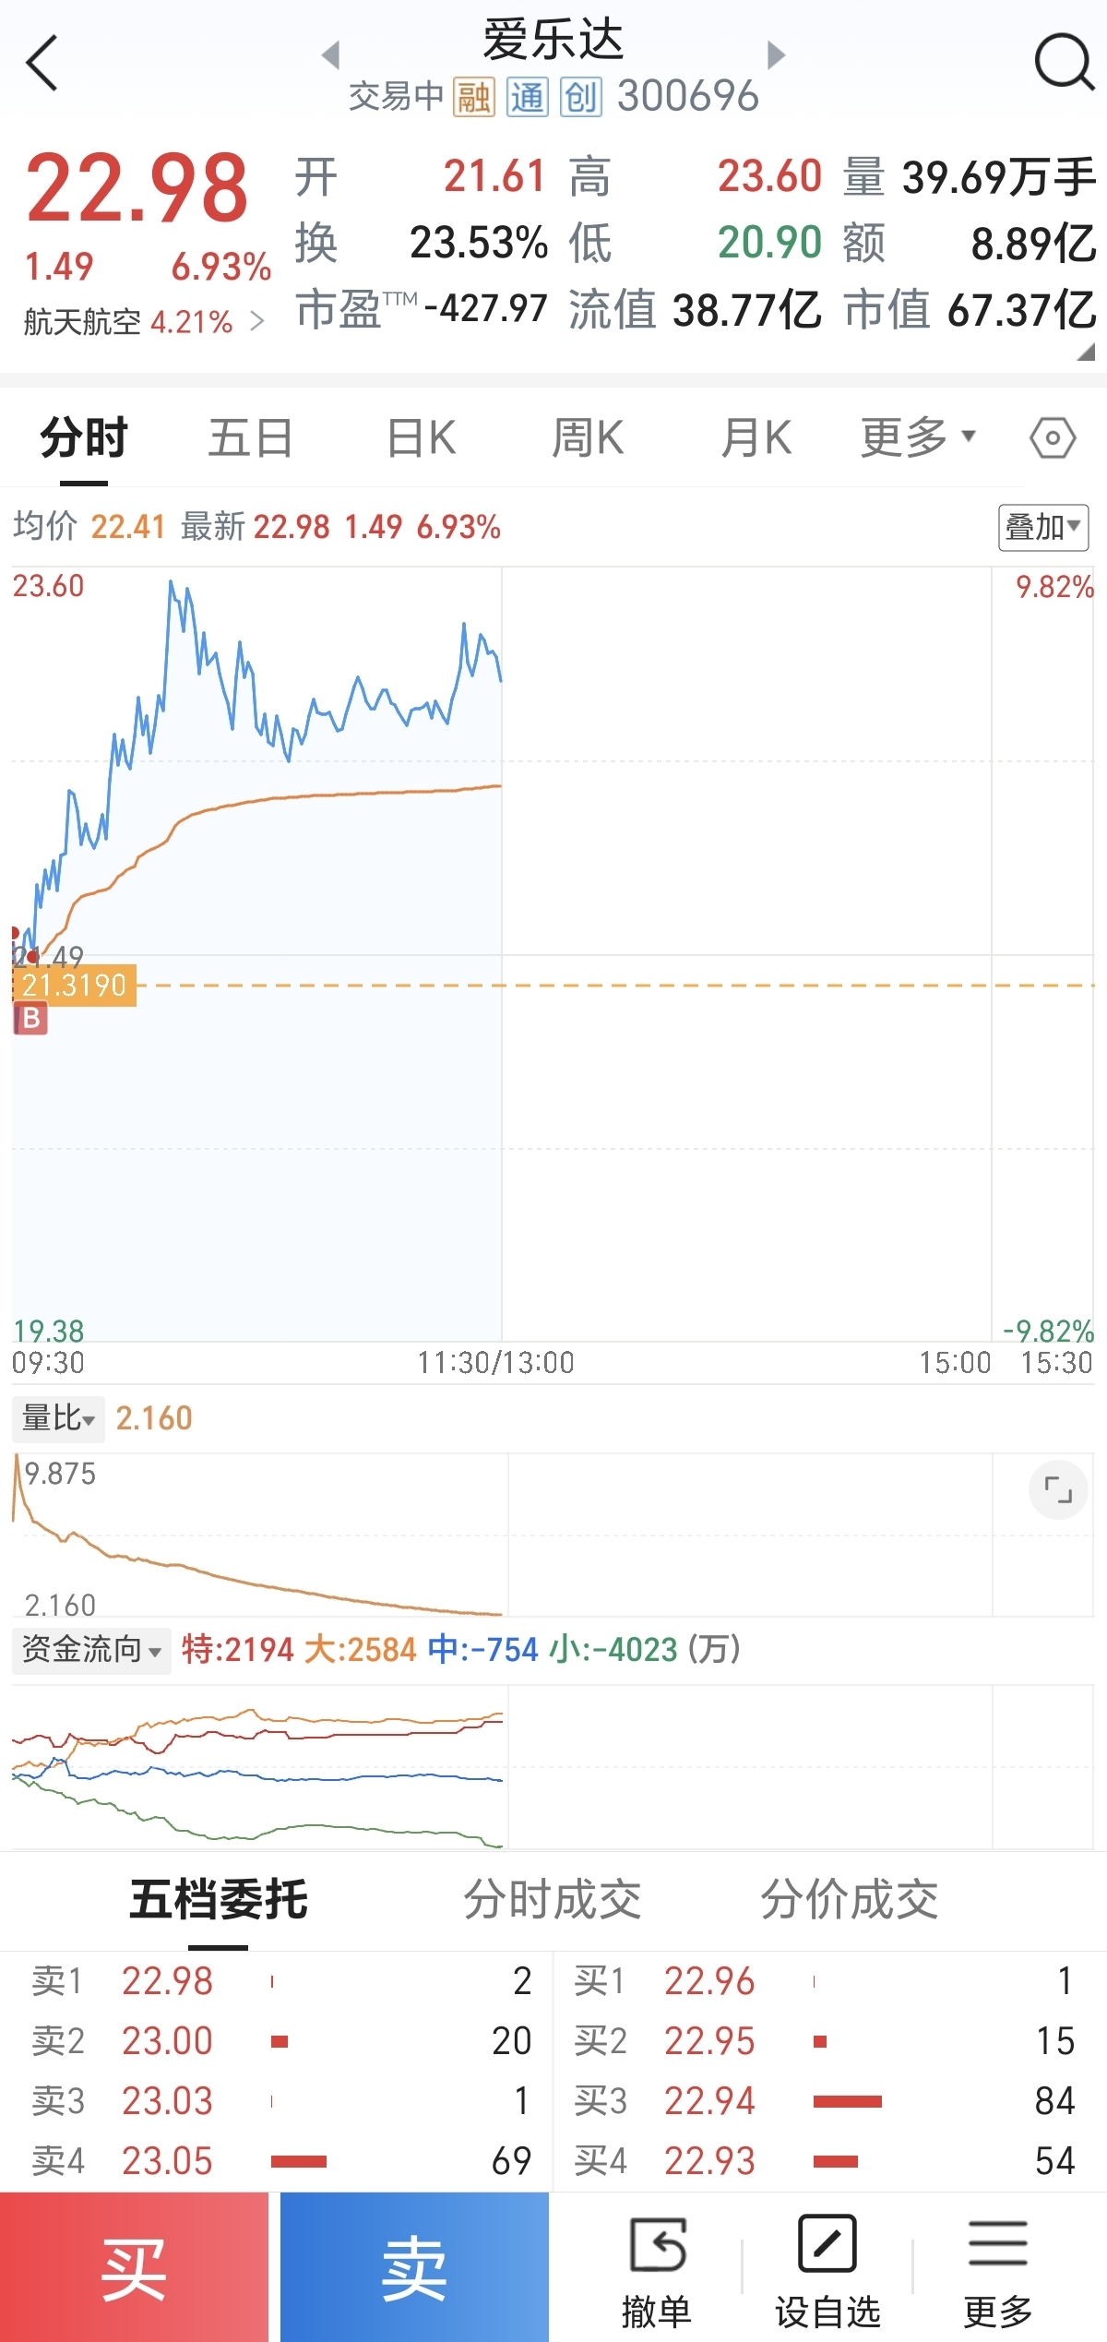Tap the red 买 buy button

tap(135, 2267)
